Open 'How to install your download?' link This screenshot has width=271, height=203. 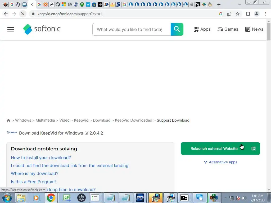click(x=41, y=158)
